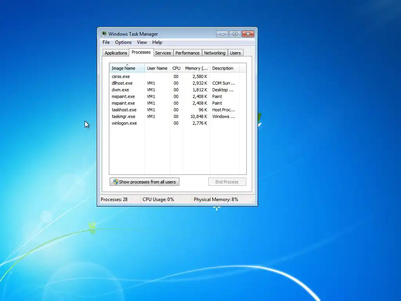Viewport: 401px width, 301px height.
Task: Click Show processes from all users button
Action: pyautogui.click(x=145, y=182)
